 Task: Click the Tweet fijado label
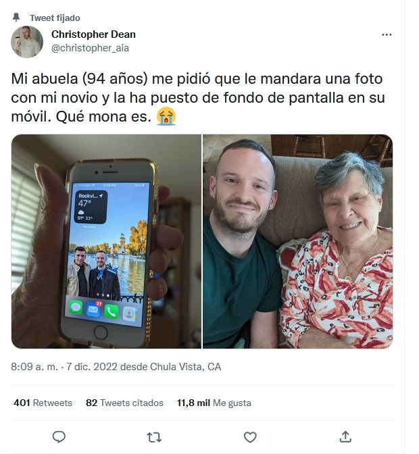click(x=55, y=18)
